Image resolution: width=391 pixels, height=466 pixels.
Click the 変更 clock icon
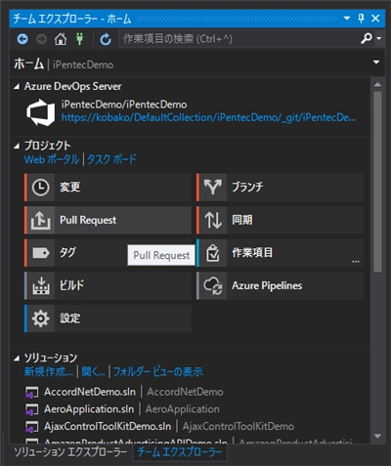[41, 188]
